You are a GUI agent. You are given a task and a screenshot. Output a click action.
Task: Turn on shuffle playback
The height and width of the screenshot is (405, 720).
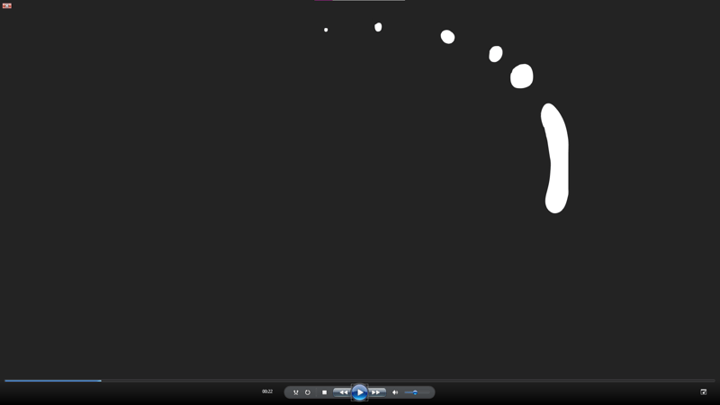(296, 392)
